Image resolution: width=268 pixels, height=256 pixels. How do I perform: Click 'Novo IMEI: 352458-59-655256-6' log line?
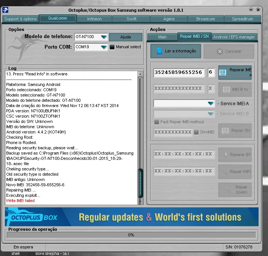[35, 185]
